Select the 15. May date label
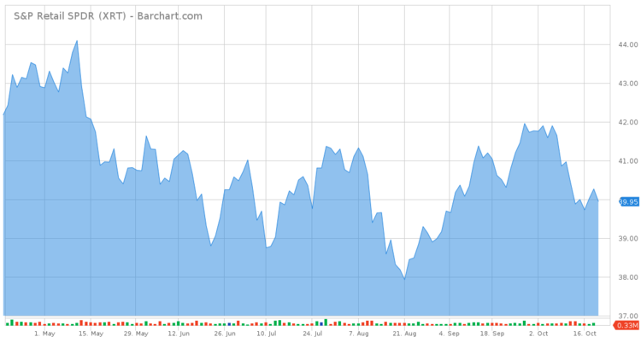641x360 pixels. 91,334
